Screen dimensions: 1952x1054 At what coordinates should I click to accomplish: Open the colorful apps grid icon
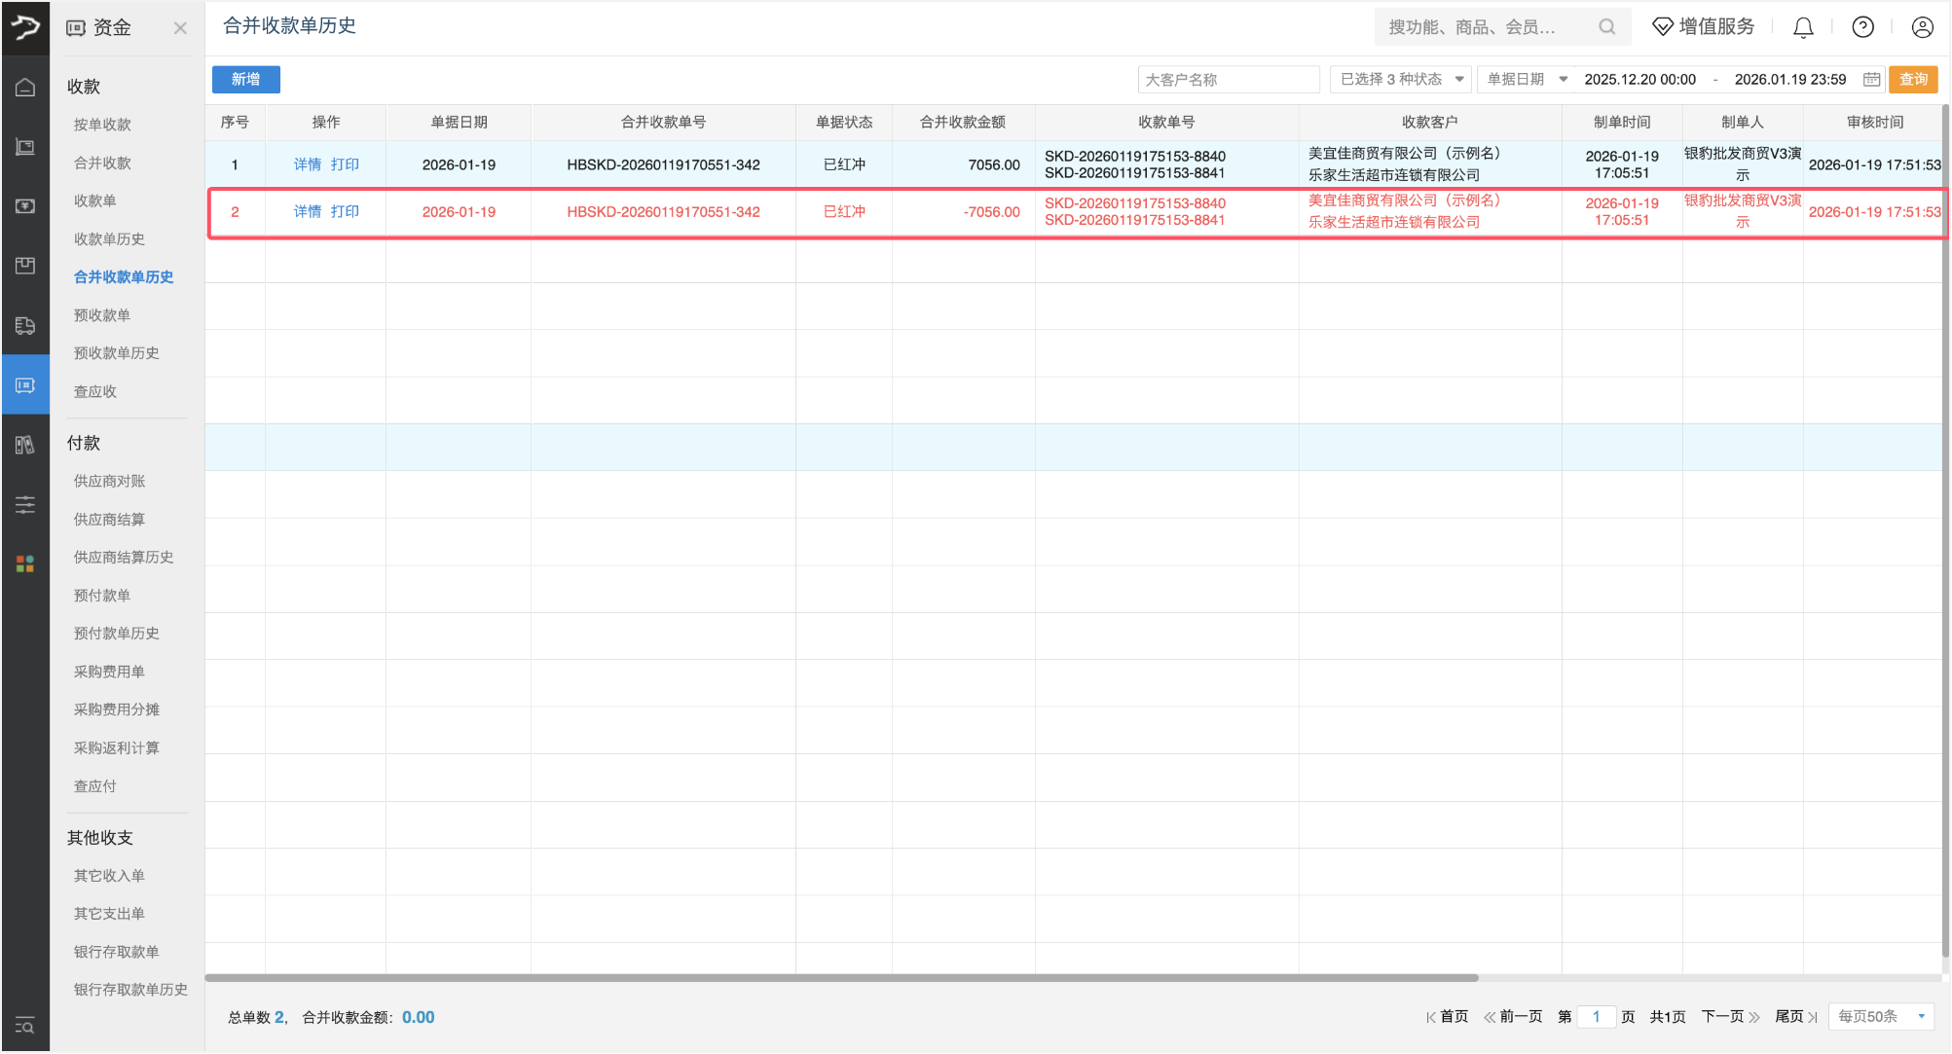click(x=25, y=563)
